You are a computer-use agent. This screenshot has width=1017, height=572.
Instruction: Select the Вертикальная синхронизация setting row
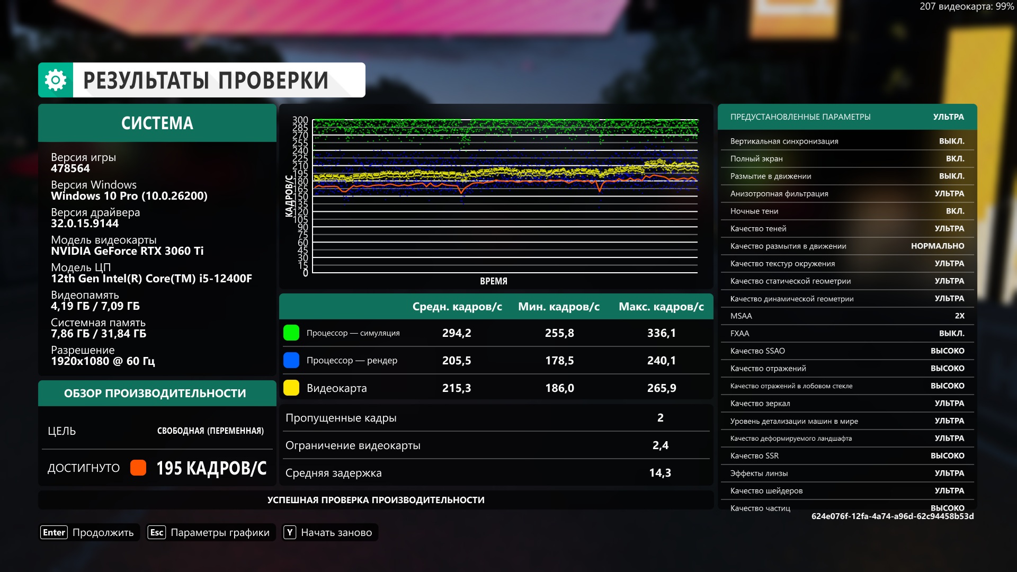point(846,141)
